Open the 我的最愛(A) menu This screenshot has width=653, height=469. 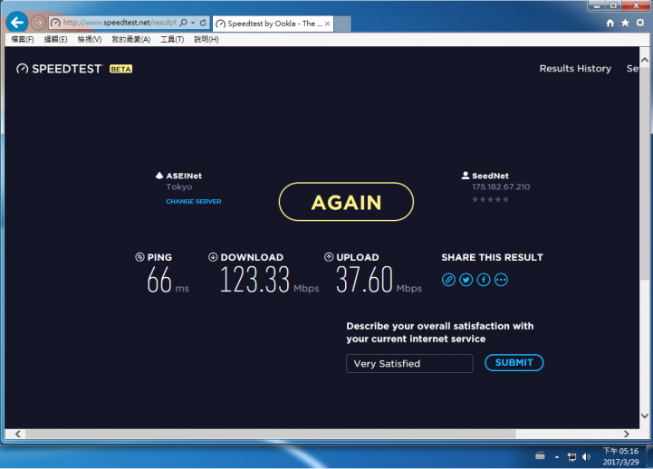[130, 39]
